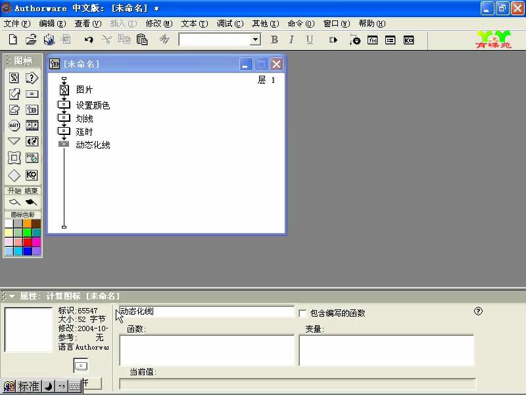Select the Knowledge Object palette icon
Screen dimensions: 526x395
coord(32,175)
